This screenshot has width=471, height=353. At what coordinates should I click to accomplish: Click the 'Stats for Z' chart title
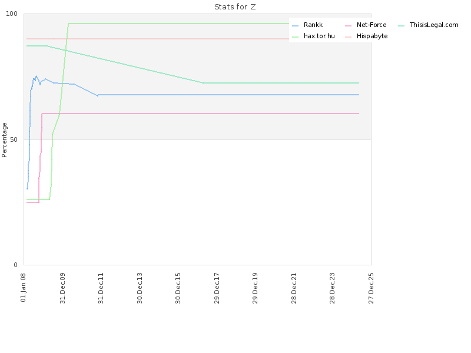point(235,7)
